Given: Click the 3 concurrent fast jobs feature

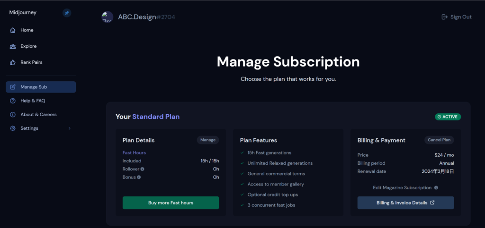Looking at the screenshot, I should tap(271, 205).
